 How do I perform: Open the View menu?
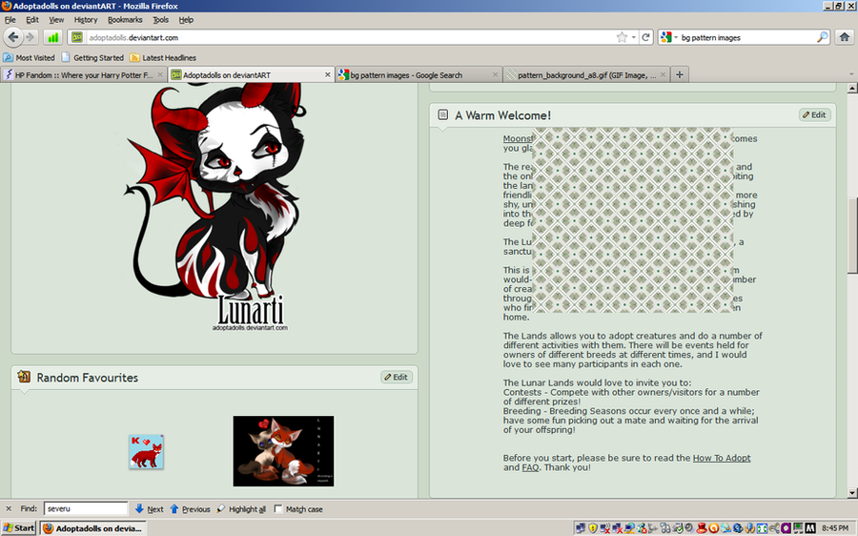click(56, 20)
